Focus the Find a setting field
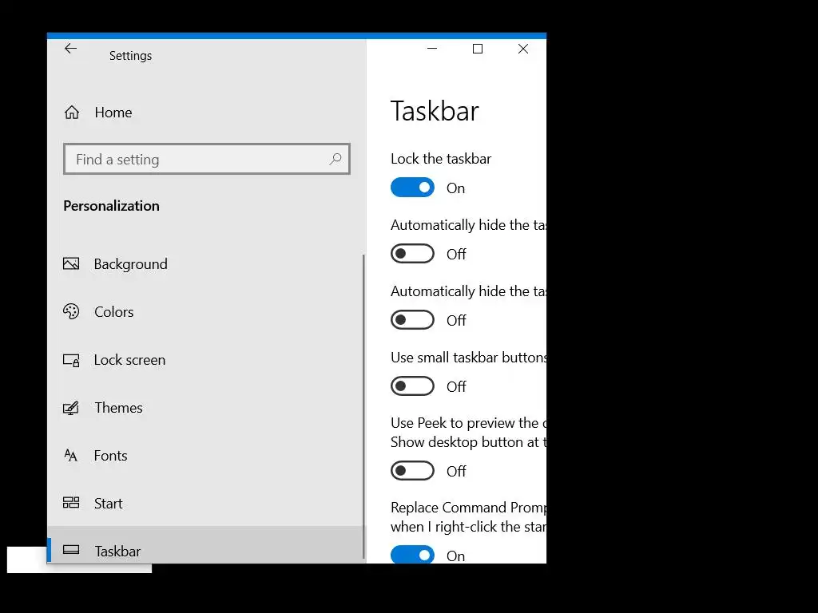This screenshot has height=613, width=818. 207,159
